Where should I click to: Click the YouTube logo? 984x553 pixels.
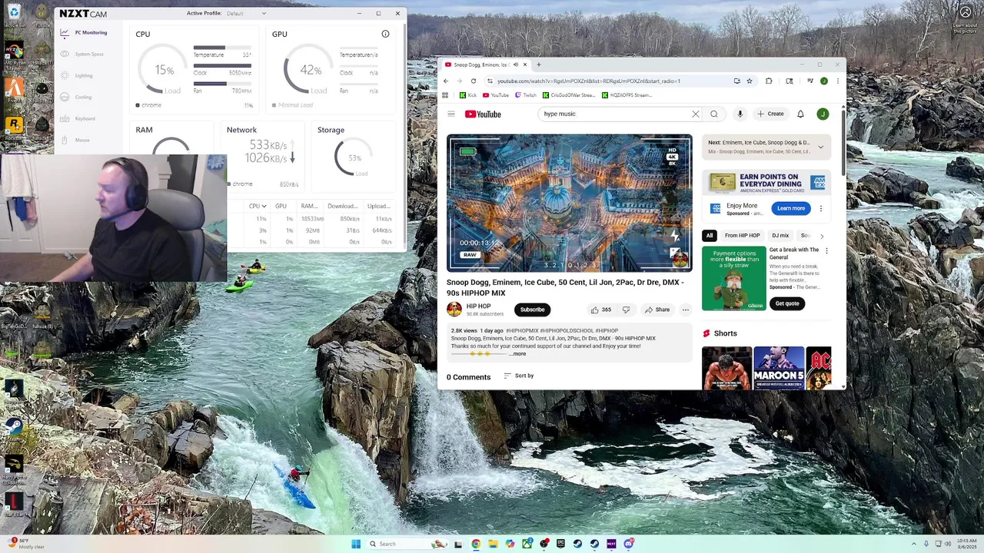pos(483,114)
